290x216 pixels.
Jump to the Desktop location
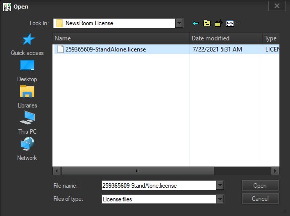27,71
